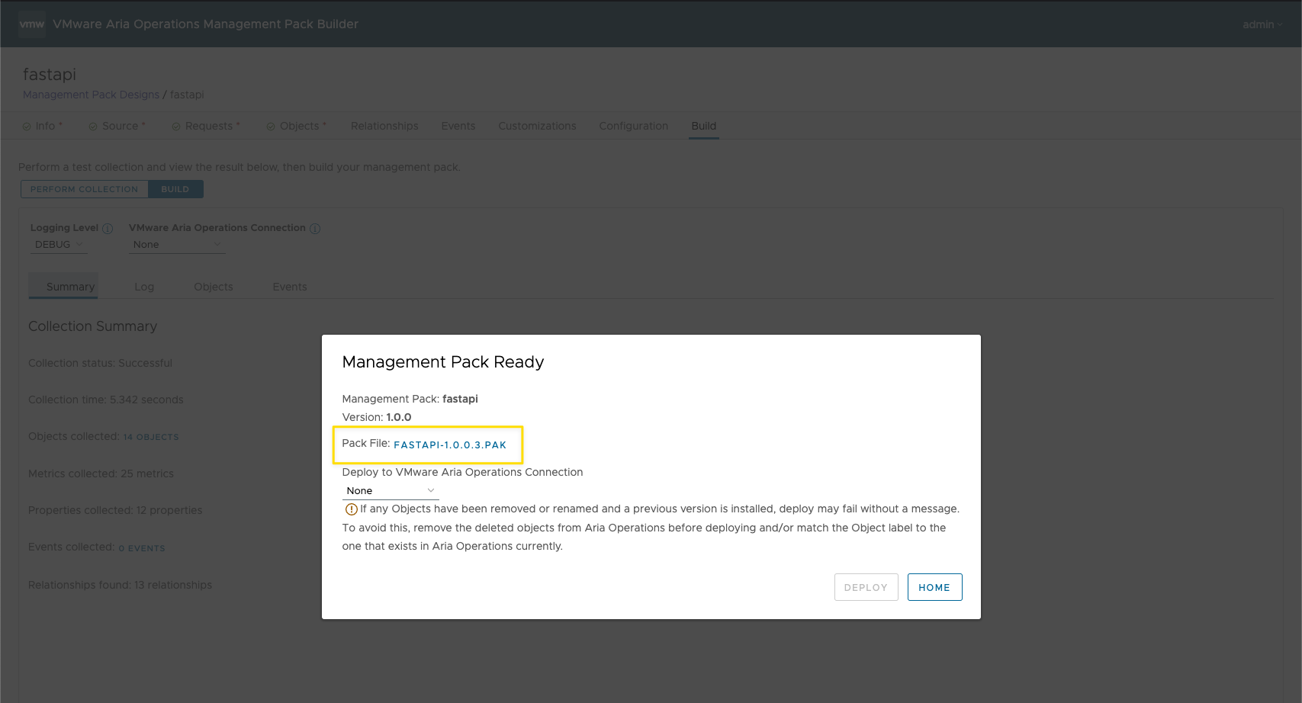Open the Logging Level DEBUG dropdown
Viewport: 1302px width, 703px height.
(59, 245)
